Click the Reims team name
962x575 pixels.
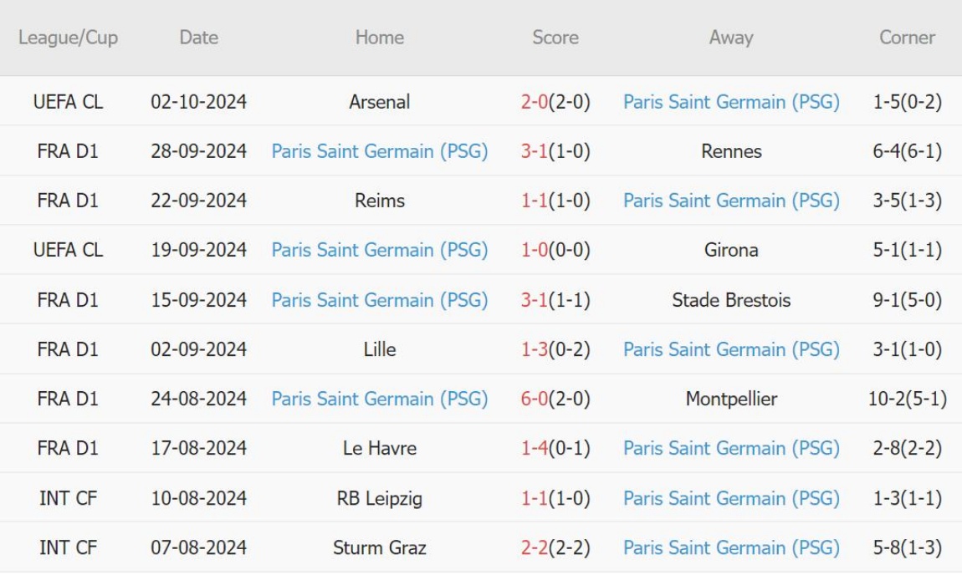[380, 201]
